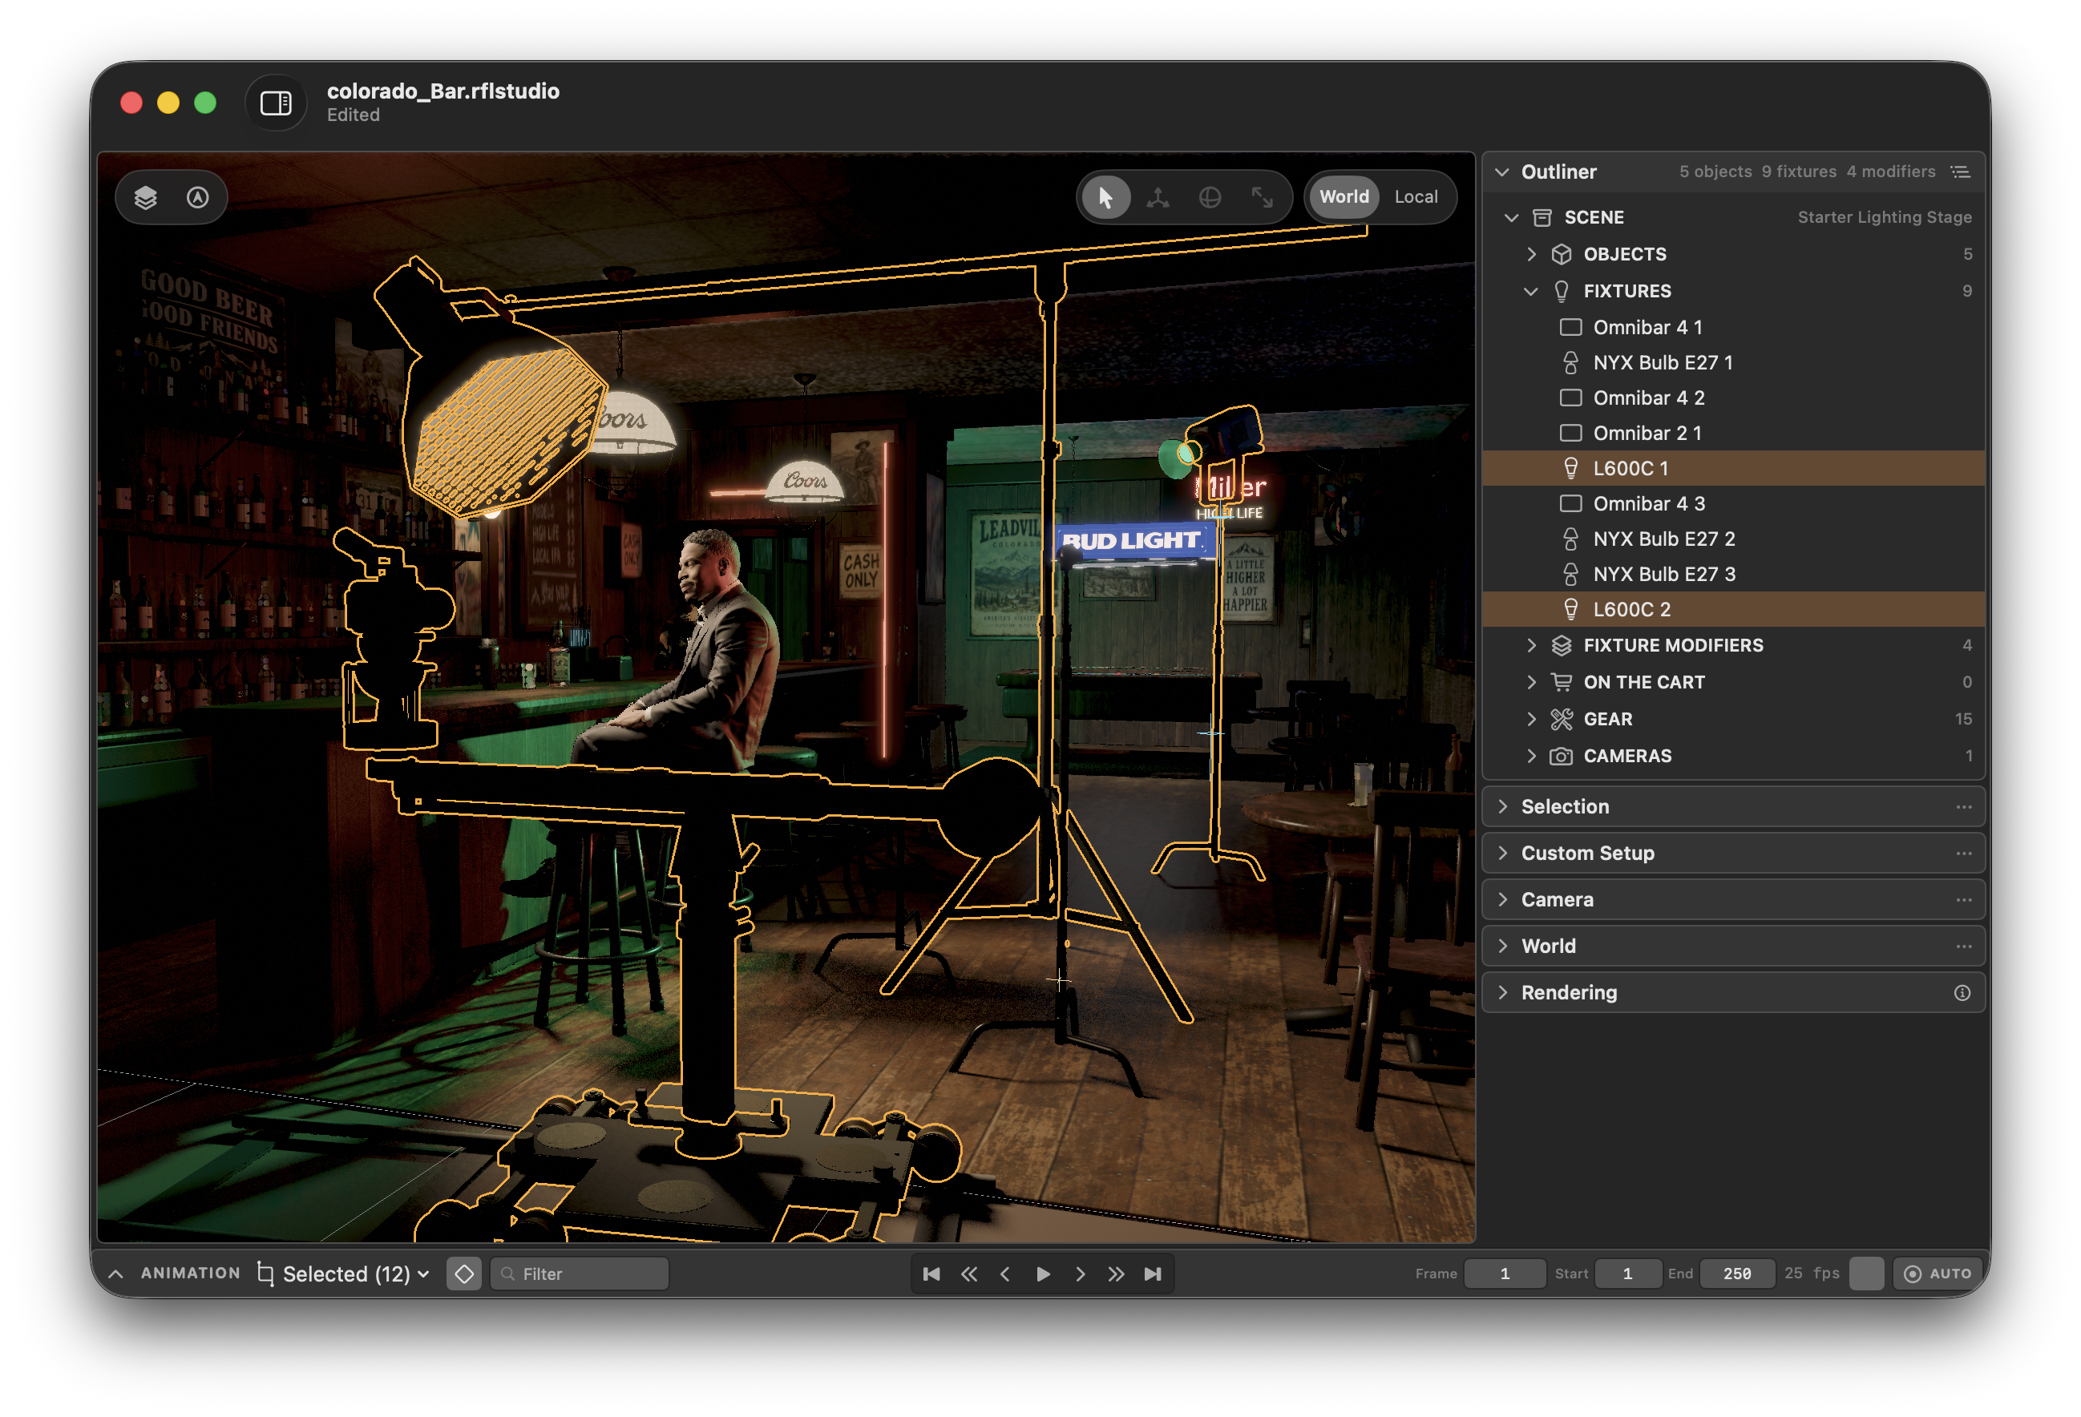Click the keyframe diamond button
The width and height of the screenshot is (2081, 1417).
[464, 1274]
